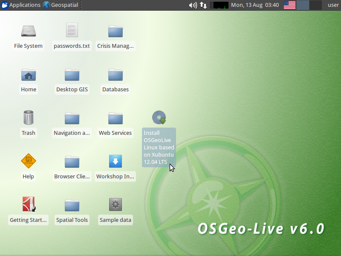Click the 'Trash' label

pyautogui.click(x=29, y=133)
